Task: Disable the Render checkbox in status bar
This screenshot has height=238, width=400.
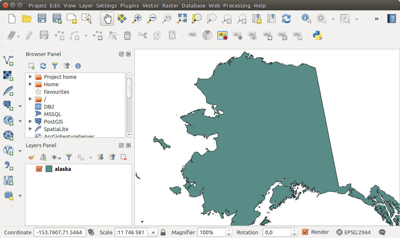Action: click(305, 232)
